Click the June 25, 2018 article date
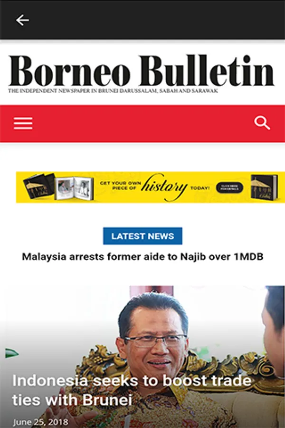The image size is (285, 428). 40,422
